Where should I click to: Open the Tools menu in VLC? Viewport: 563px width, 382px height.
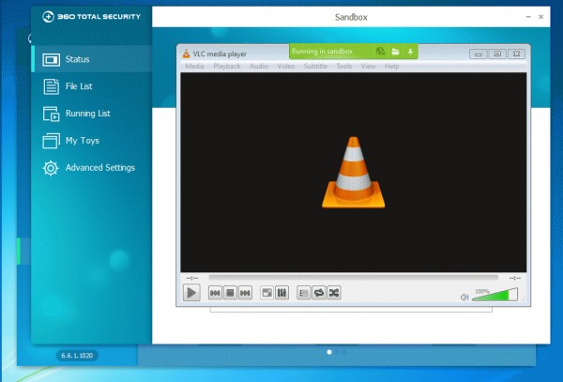(344, 67)
